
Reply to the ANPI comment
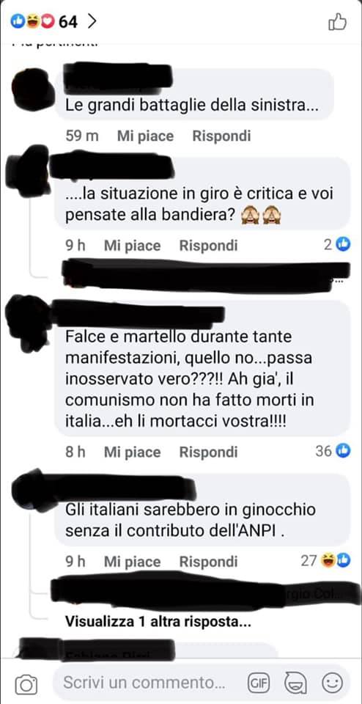(x=209, y=562)
